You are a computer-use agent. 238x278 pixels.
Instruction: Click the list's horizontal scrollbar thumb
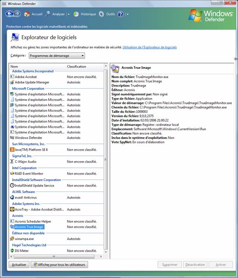(54, 256)
